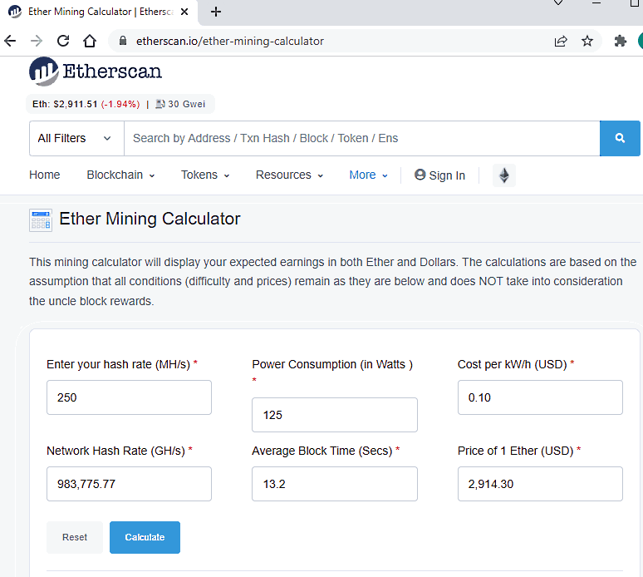Image resolution: width=643 pixels, height=577 pixels.
Task: Click the browser back arrow
Action: (10, 41)
